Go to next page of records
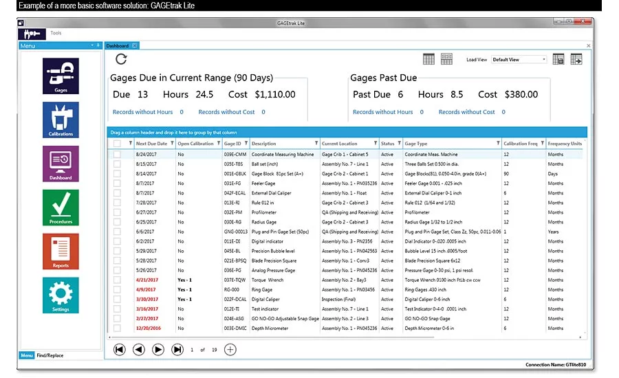The image size is (619, 378). pyautogui.click(x=158, y=350)
